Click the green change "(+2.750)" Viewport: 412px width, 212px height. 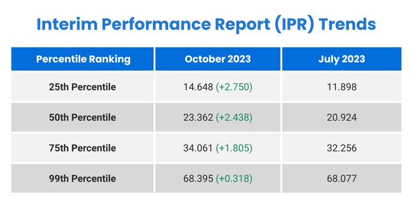click(234, 87)
